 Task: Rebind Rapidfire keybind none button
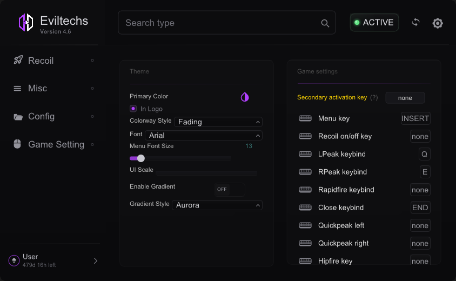[420, 190]
